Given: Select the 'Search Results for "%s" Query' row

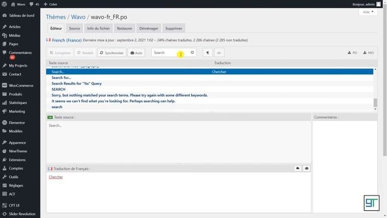Looking at the screenshot, I should 210,84.
